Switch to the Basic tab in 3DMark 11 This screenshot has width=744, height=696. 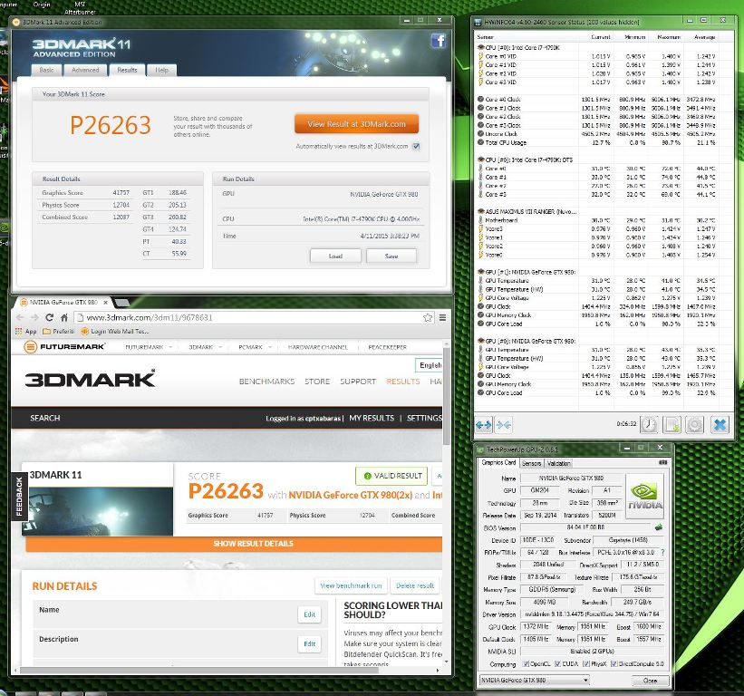point(46,70)
